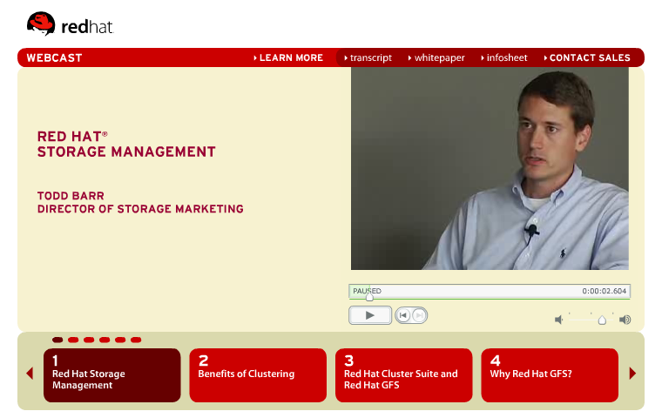Click the skip-to-previous chapter icon

(x=403, y=316)
